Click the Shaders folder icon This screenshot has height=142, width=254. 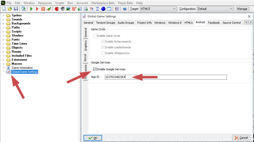(x=8, y=35)
